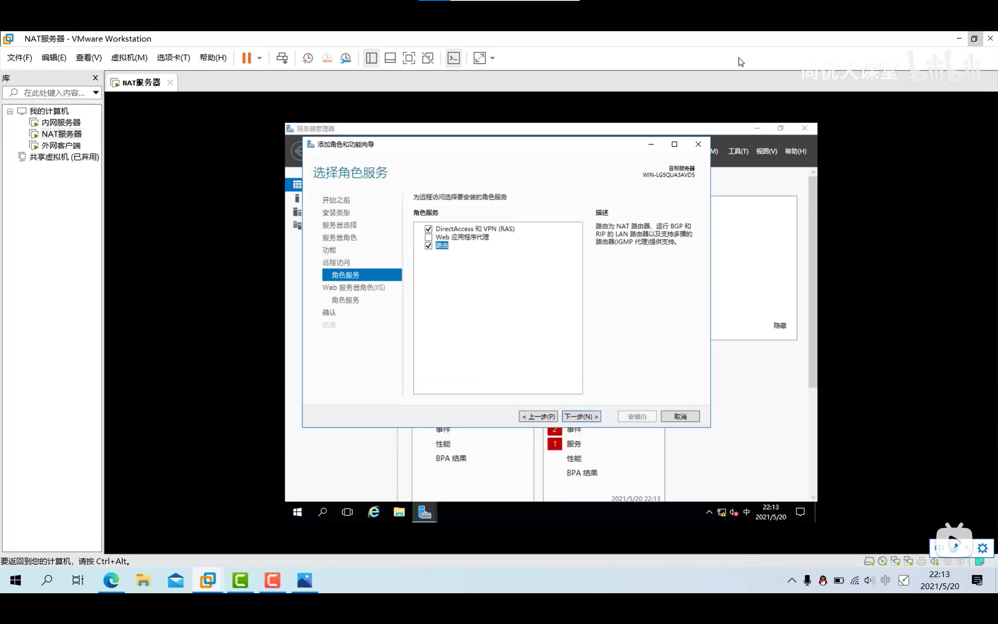Viewport: 998px width, 624px height.
Task: Click Send Ctrl+Alt+Del toolbar icon
Action: point(282,58)
